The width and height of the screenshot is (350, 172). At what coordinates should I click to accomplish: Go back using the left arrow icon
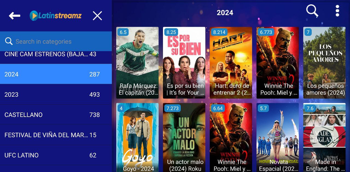coord(14,16)
